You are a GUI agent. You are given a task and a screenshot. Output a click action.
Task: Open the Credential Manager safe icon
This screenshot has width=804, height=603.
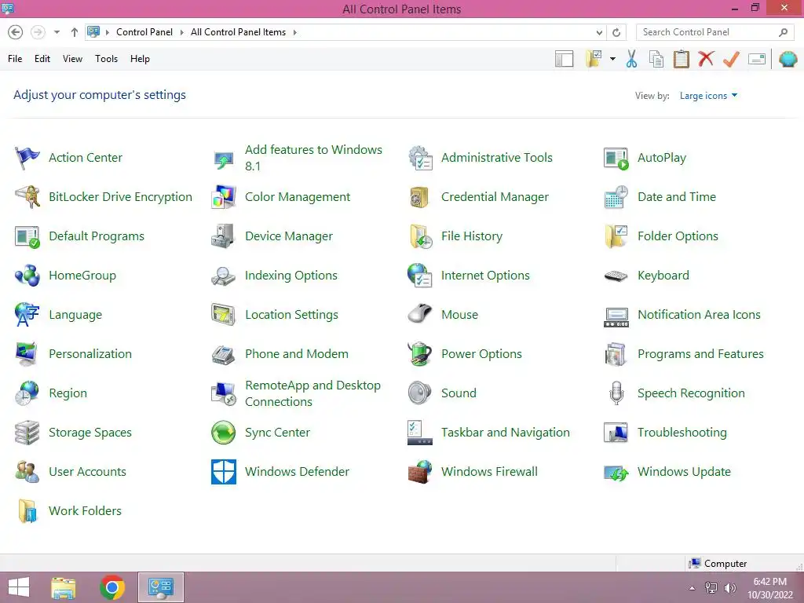point(420,197)
